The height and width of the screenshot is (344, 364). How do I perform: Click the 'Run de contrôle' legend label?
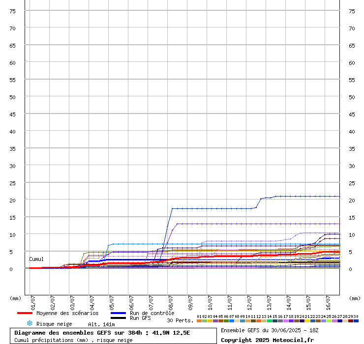click(x=152, y=313)
